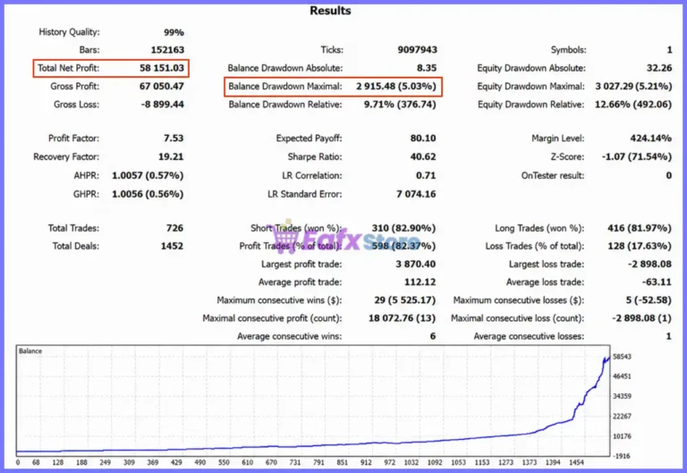Click the Total Deals value 1452
Screen dimensions: 687x473
click(172, 246)
